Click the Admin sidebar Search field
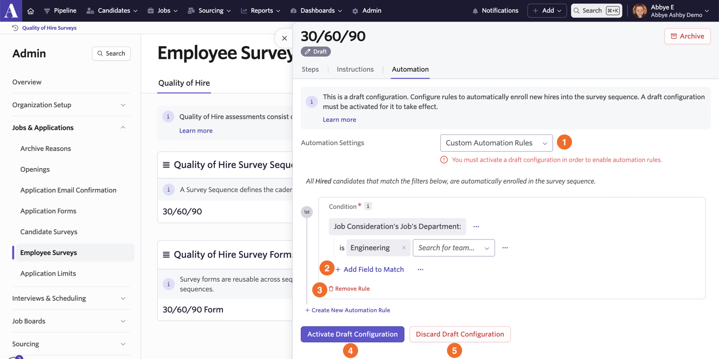Viewport: 719px width, 359px height. click(x=111, y=53)
